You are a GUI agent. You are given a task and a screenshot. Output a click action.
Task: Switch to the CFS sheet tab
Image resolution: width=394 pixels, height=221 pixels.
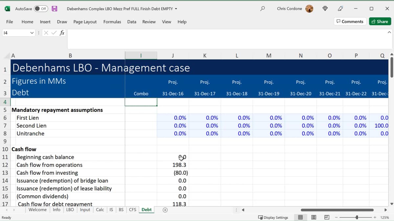(x=132, y=210)
